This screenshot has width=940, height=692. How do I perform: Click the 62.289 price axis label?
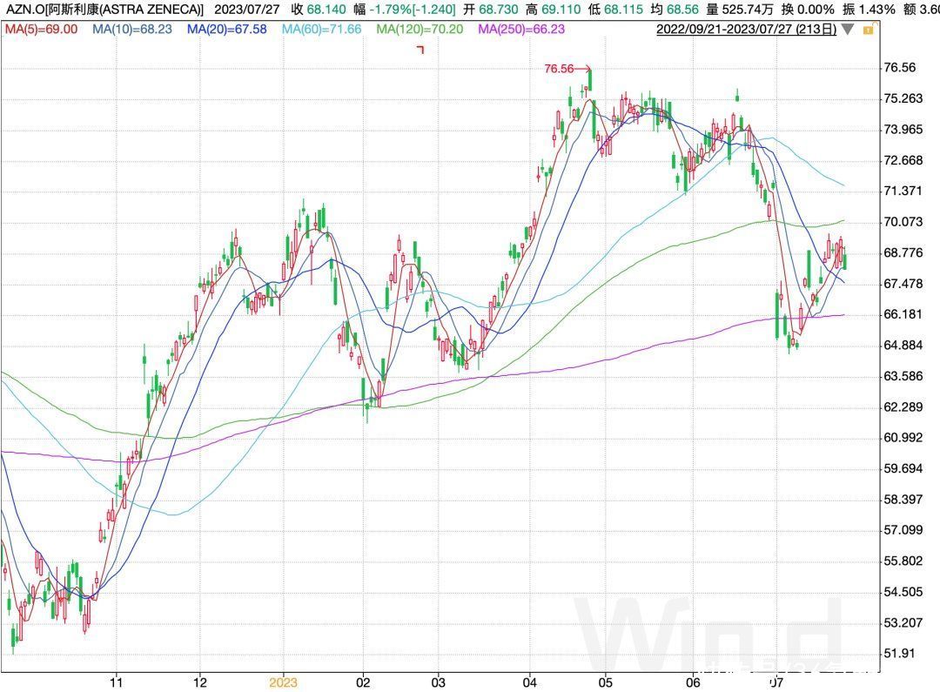903,407
